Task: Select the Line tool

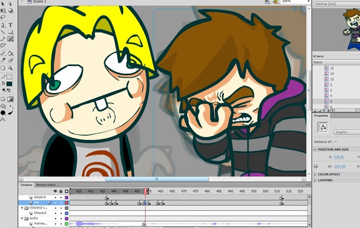Action: coord(3,32)
